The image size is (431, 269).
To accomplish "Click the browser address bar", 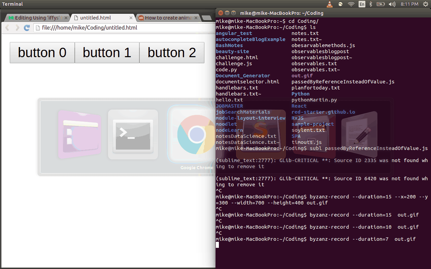I will tap(101, 28).
